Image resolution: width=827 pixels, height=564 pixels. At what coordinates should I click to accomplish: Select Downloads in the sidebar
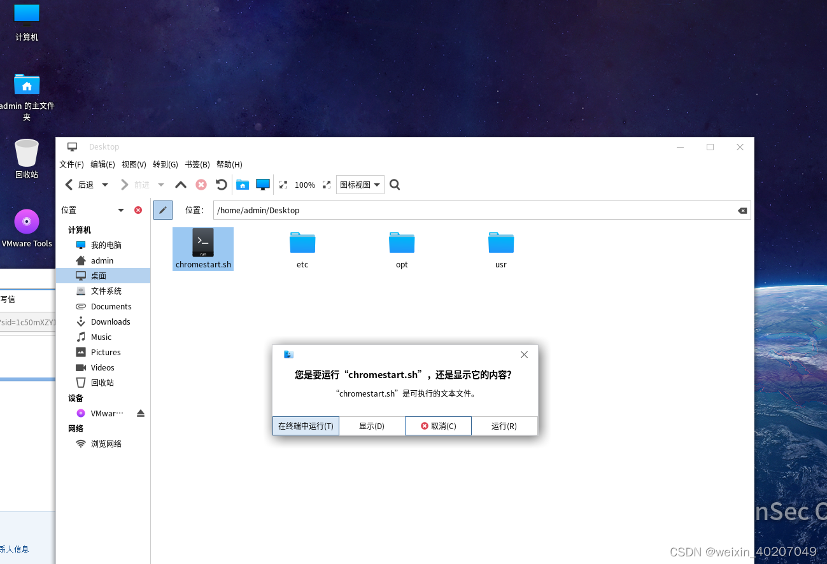[103, 321]
